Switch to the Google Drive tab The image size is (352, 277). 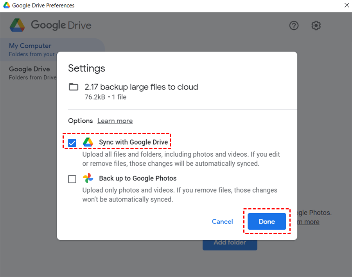click(29, 69)
